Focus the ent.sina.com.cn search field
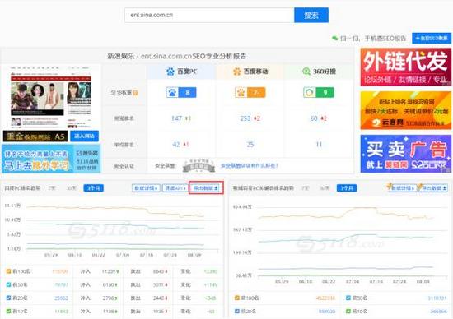Image resolution: width=453 pixels, height=319 pixels. point(209,15)
